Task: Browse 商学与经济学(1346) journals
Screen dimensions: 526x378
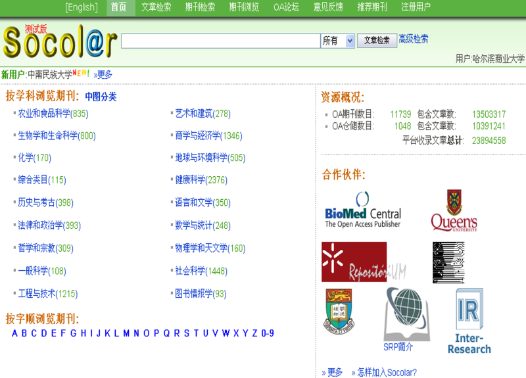Action: tap(208, 136)
